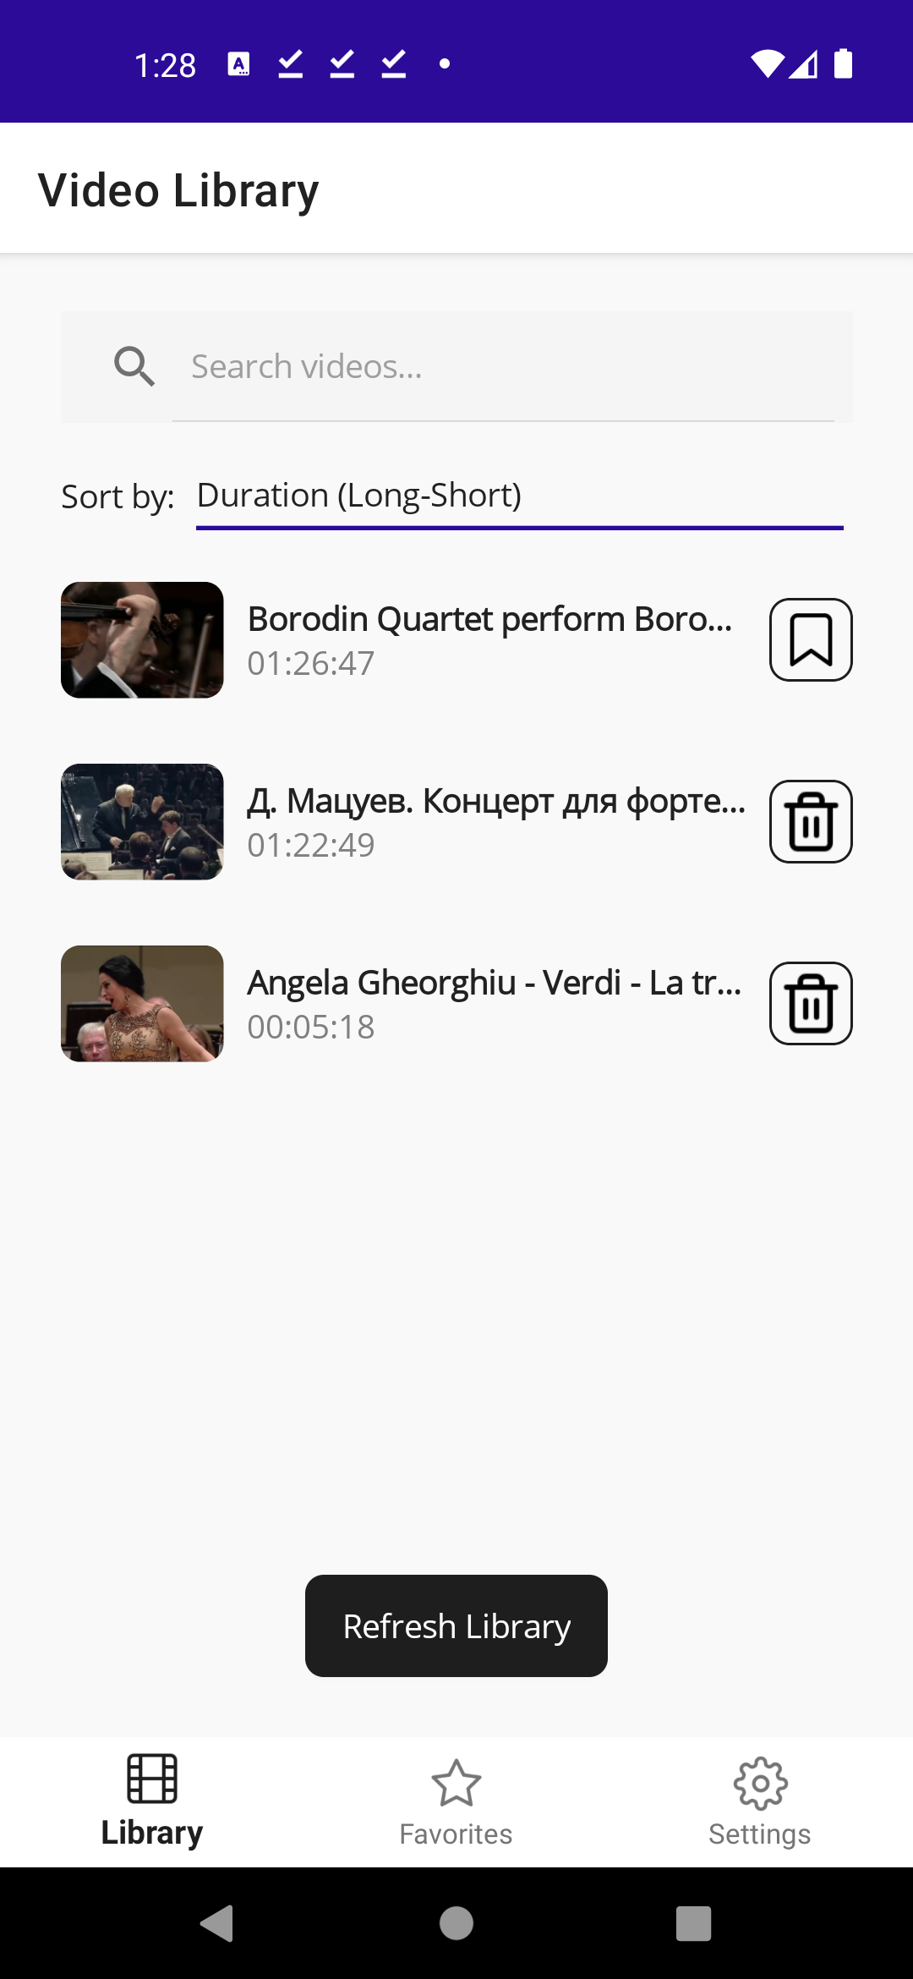
Task: Switch to the Favorites tab label
Action: click(456, 1834)
